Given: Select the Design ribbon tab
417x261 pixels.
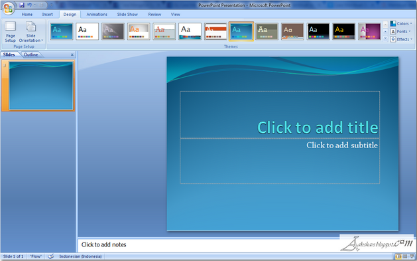Looking at the screenshot, I should pyautogui.click(x=70, y=15).
